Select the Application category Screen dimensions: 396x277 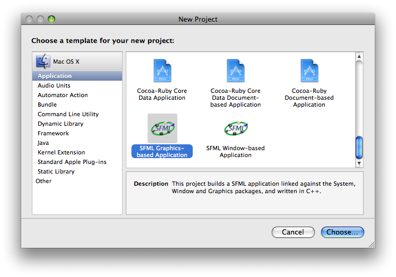click(55, 76)
